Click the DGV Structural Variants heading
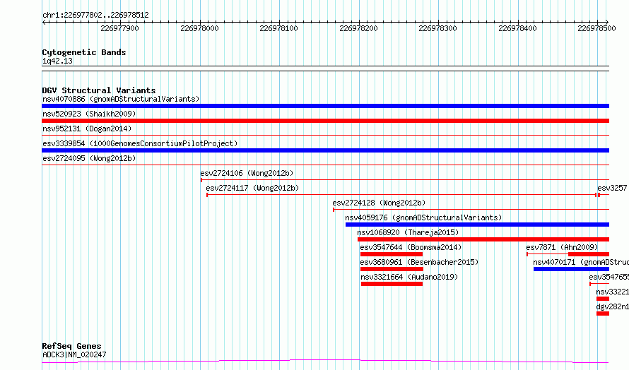The width and height of the screenshot is (629, 370). [99, 90]
